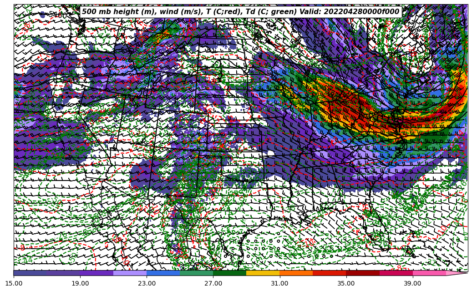Click the plot title text at top
472x291 pixels.
coord(240,12)
